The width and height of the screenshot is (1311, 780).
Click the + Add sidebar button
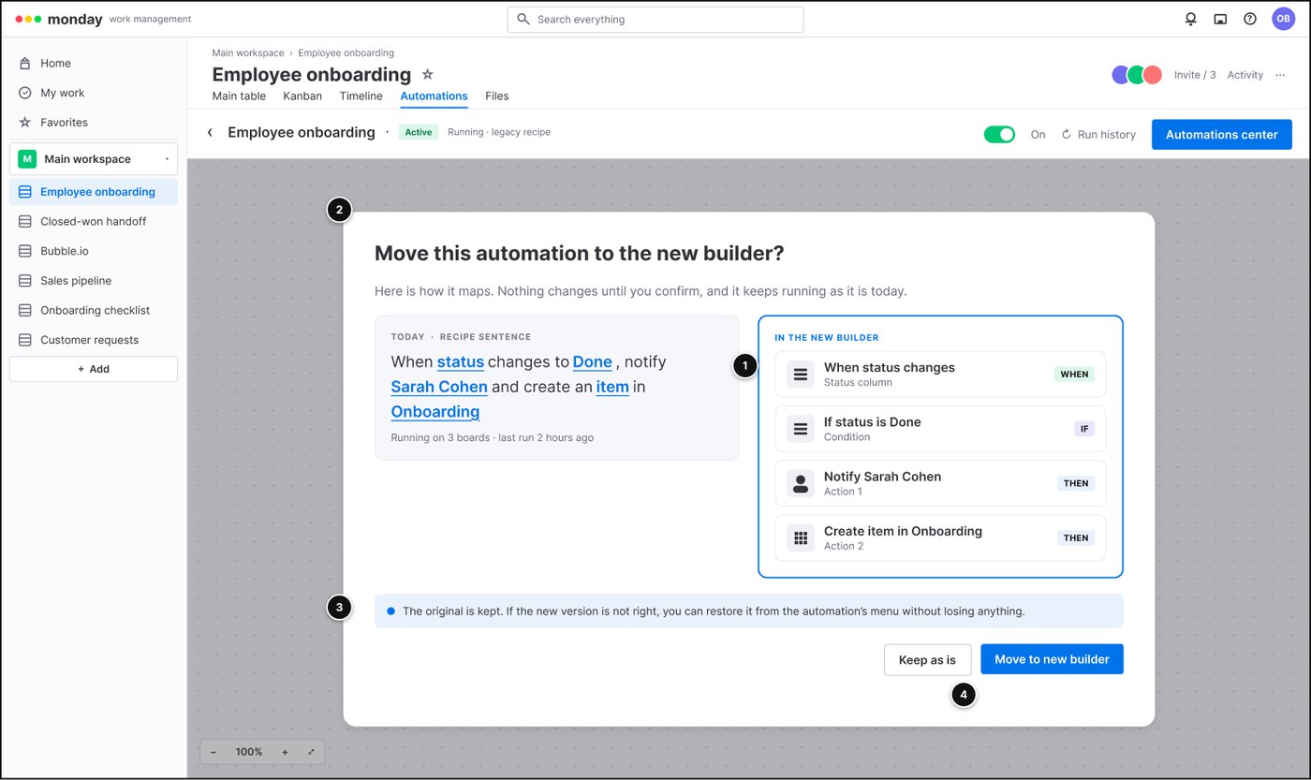coord(94,369)
